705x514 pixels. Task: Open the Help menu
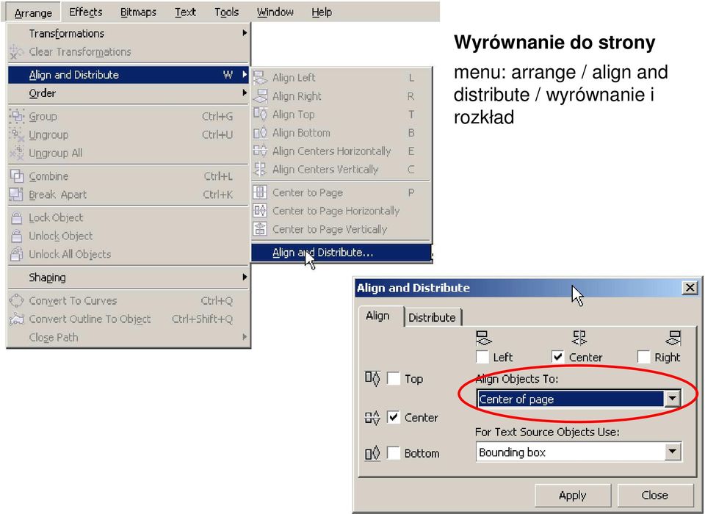pyautogui.click(x=322, y=12)
